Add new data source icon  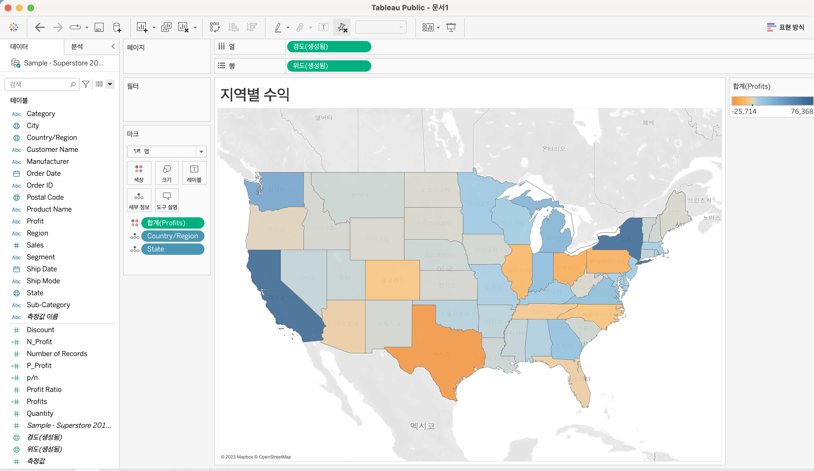click(117, 27)
